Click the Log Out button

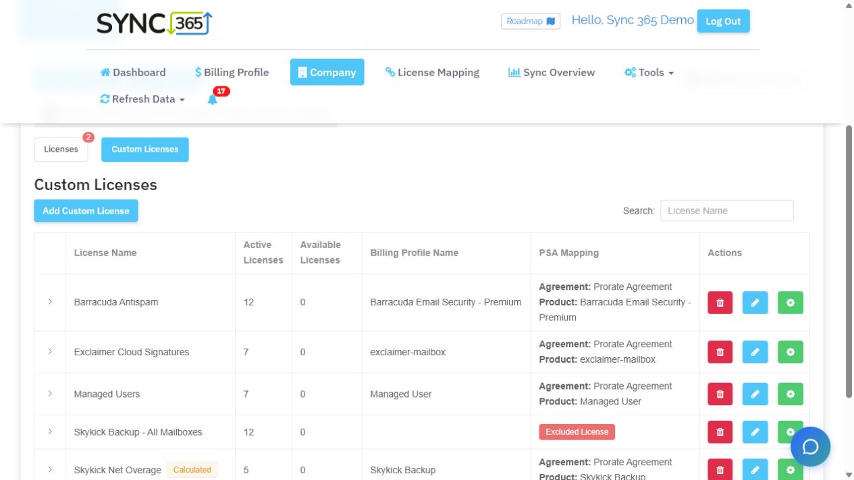[x=723, y=21]
